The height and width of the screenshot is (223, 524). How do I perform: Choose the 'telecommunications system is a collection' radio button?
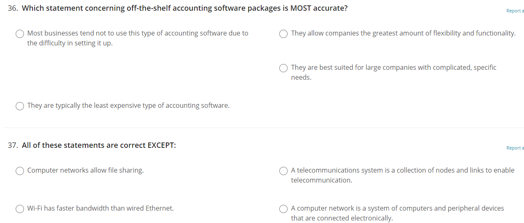tap(283, 171)
